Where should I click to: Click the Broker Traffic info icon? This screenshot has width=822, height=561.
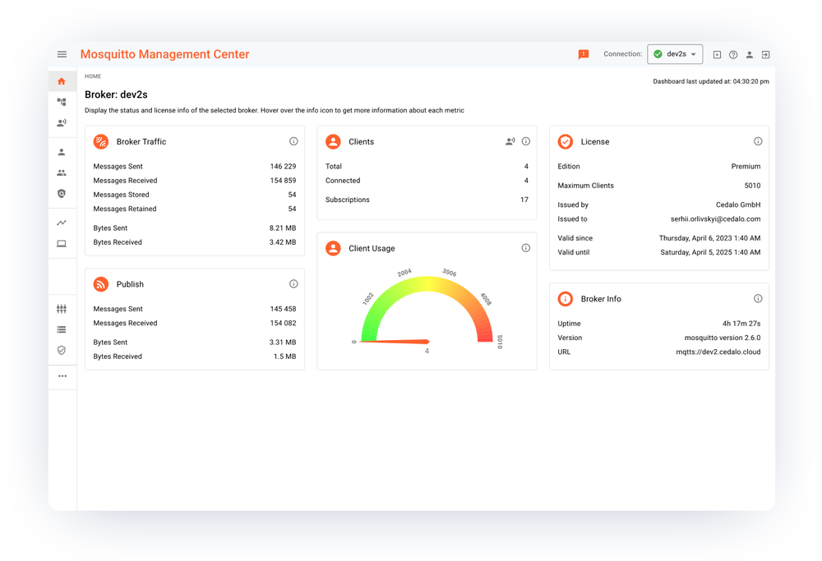pos(293,141)
